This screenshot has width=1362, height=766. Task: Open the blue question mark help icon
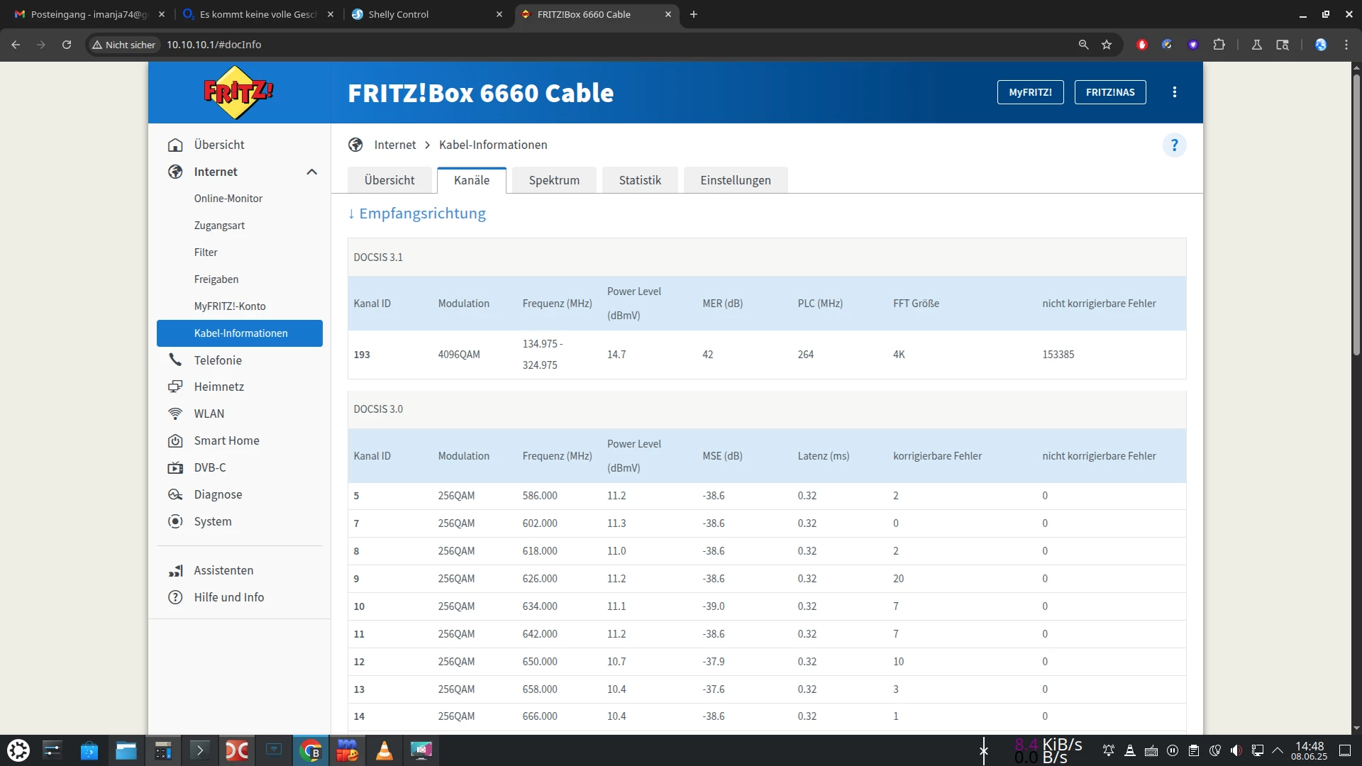click(x=1174, y=145)
